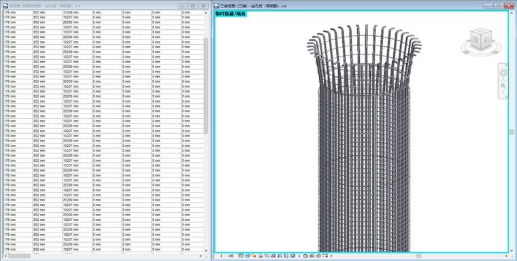
Task: Expand the dropdown under the navigation wheel
Action: [x=503, y=79]
